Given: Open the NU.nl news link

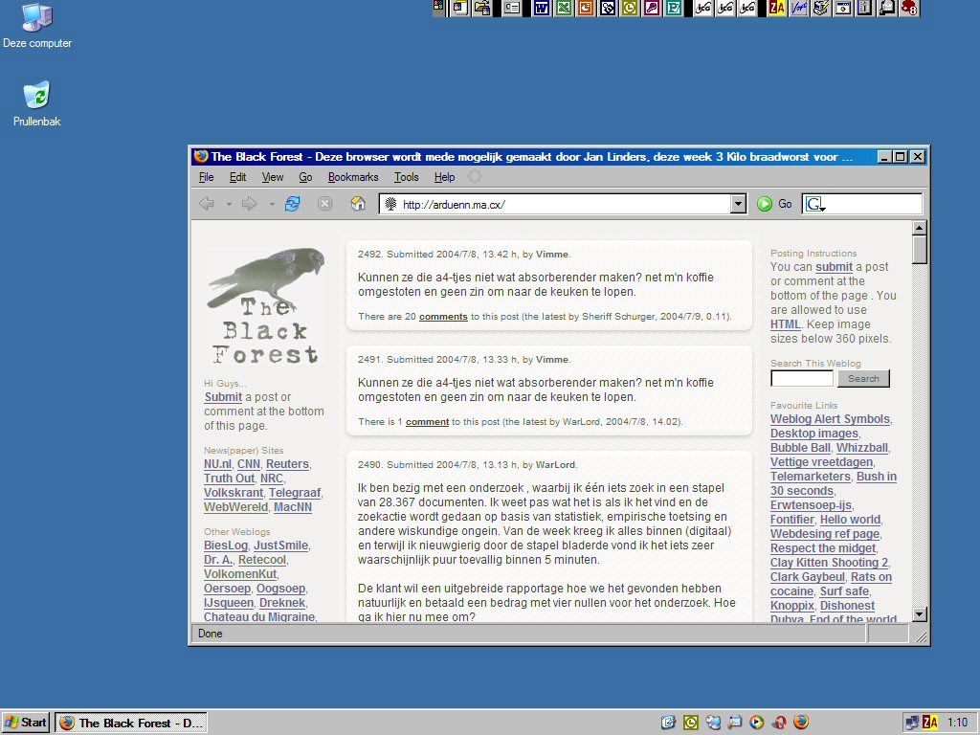Looking at the screenshot, I should pyautogui.click(x=217, y=464).
